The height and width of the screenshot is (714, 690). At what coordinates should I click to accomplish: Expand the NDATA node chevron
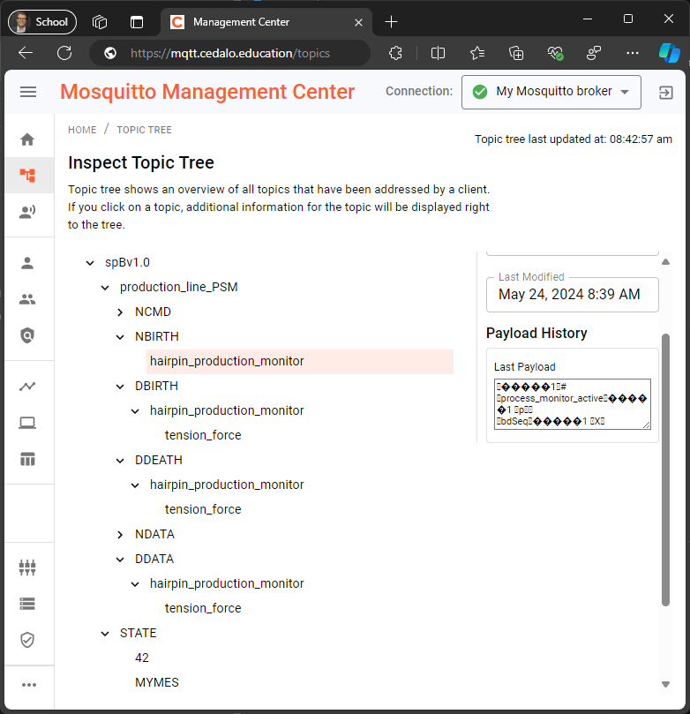(x=120, y=535)
